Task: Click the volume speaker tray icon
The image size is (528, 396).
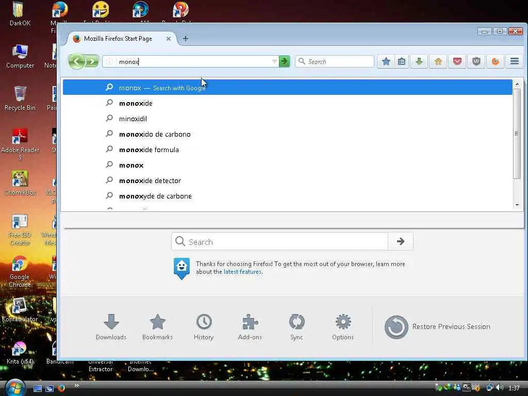Action: 500,388
